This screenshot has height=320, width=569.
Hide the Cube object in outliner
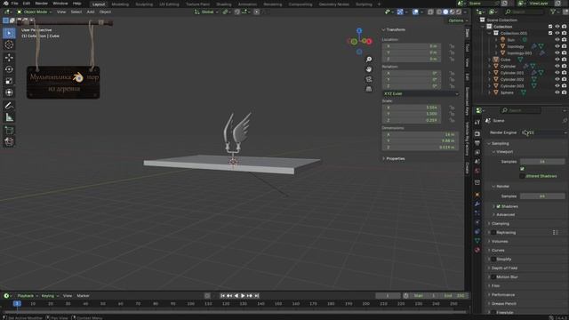coord(557,60)
